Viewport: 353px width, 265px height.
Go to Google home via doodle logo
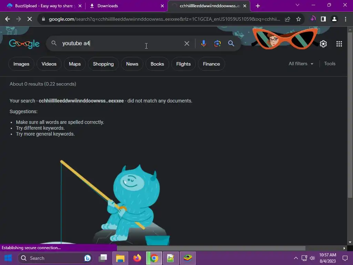[24, 44]
